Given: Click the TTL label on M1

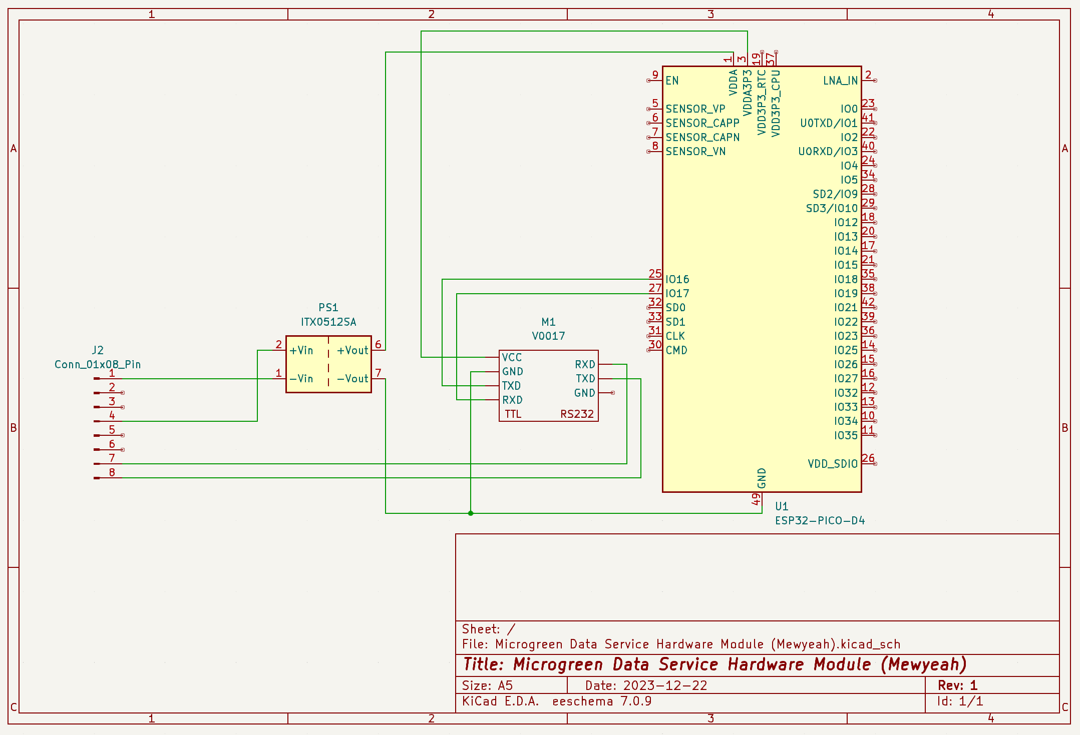Looking at the screenshot, I should 513,414.
